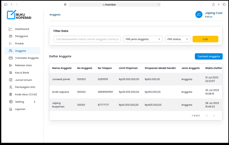Open Transaksi Anggota menu
This screenshot has width=229, height=145.
tap(23, 58)
